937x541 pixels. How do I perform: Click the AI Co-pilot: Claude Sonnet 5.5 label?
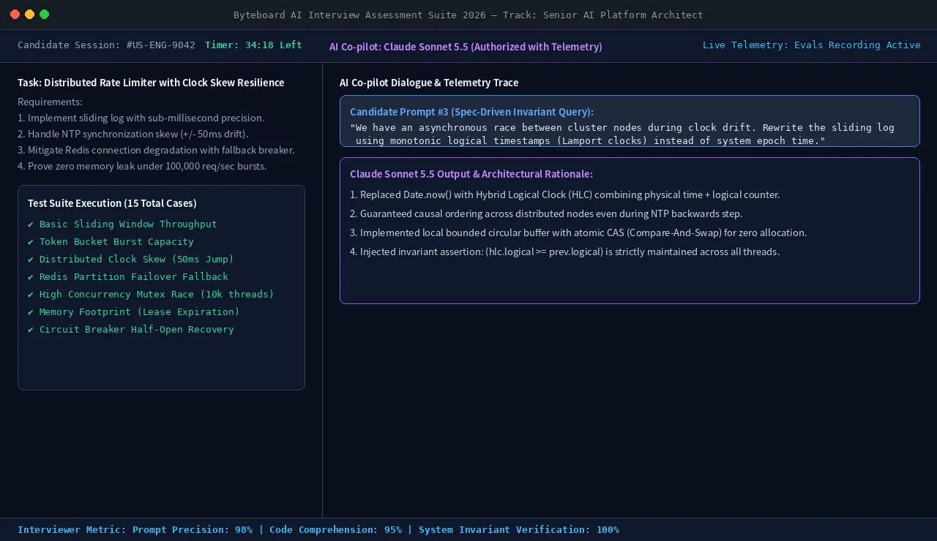466,47
